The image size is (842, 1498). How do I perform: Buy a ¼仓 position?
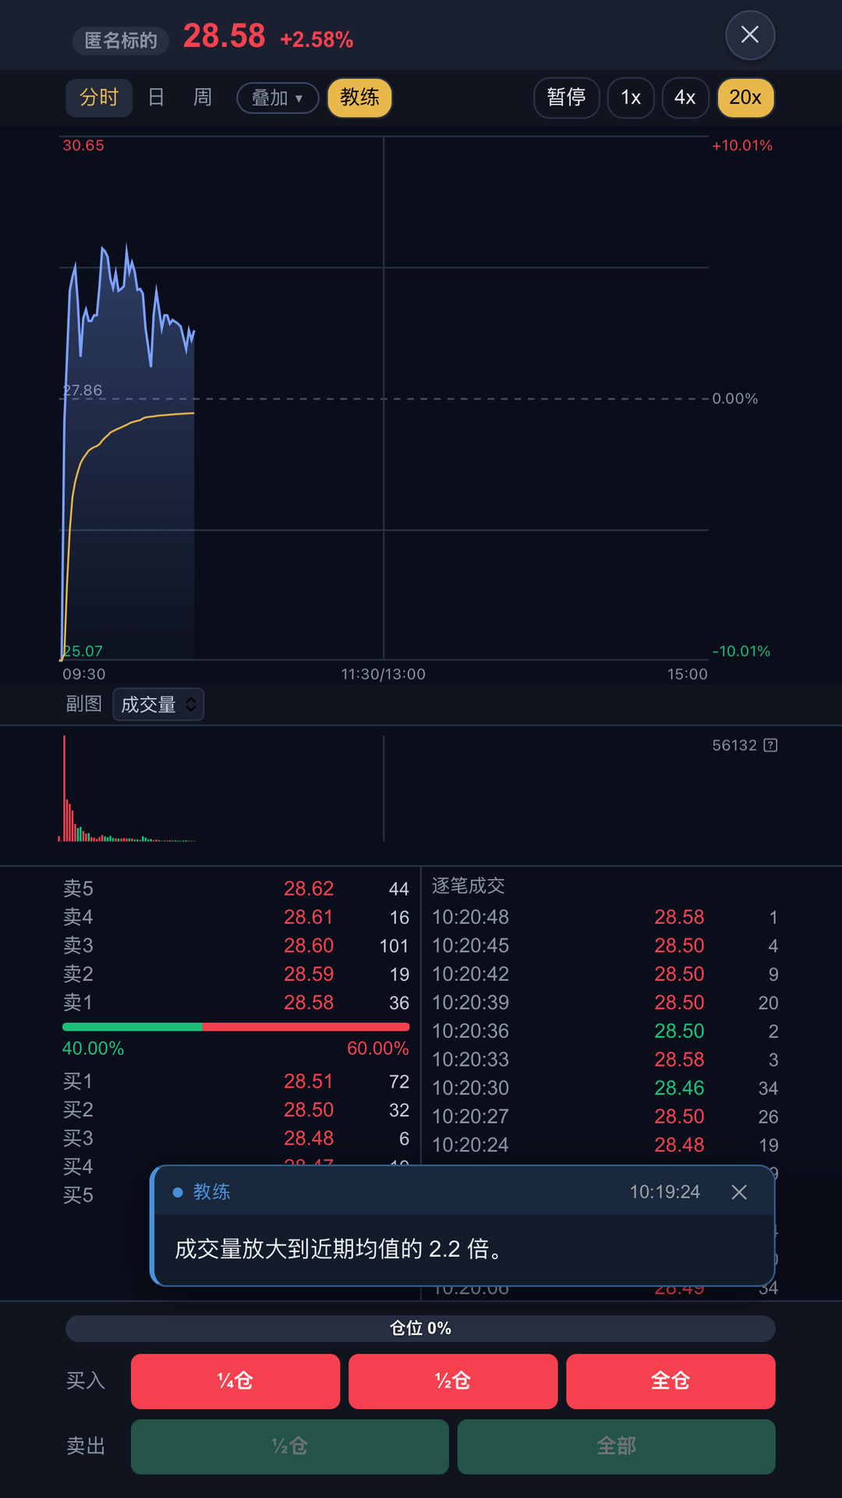(235, 1381)
